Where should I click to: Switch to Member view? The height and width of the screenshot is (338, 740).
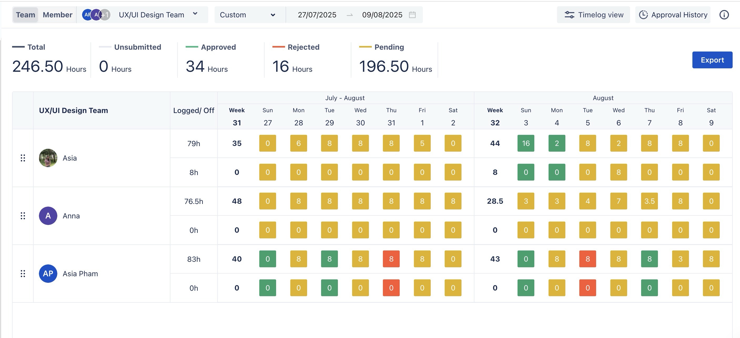tap(57, 15)
